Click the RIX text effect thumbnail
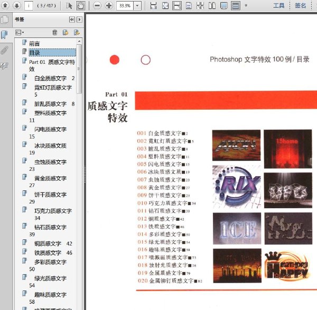 237,187
